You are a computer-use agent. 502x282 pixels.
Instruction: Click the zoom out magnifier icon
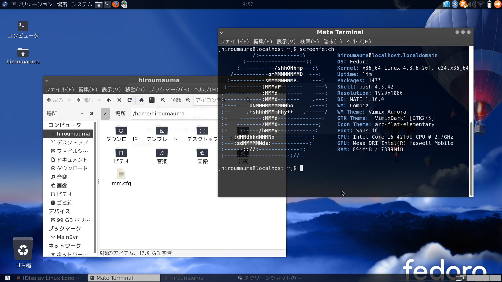tap(163, 100)
